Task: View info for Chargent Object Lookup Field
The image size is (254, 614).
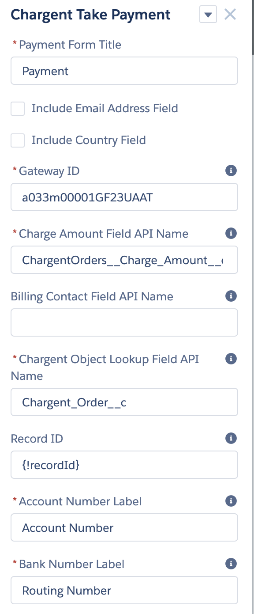Action: pyautogui.click(x=231, y=359)
